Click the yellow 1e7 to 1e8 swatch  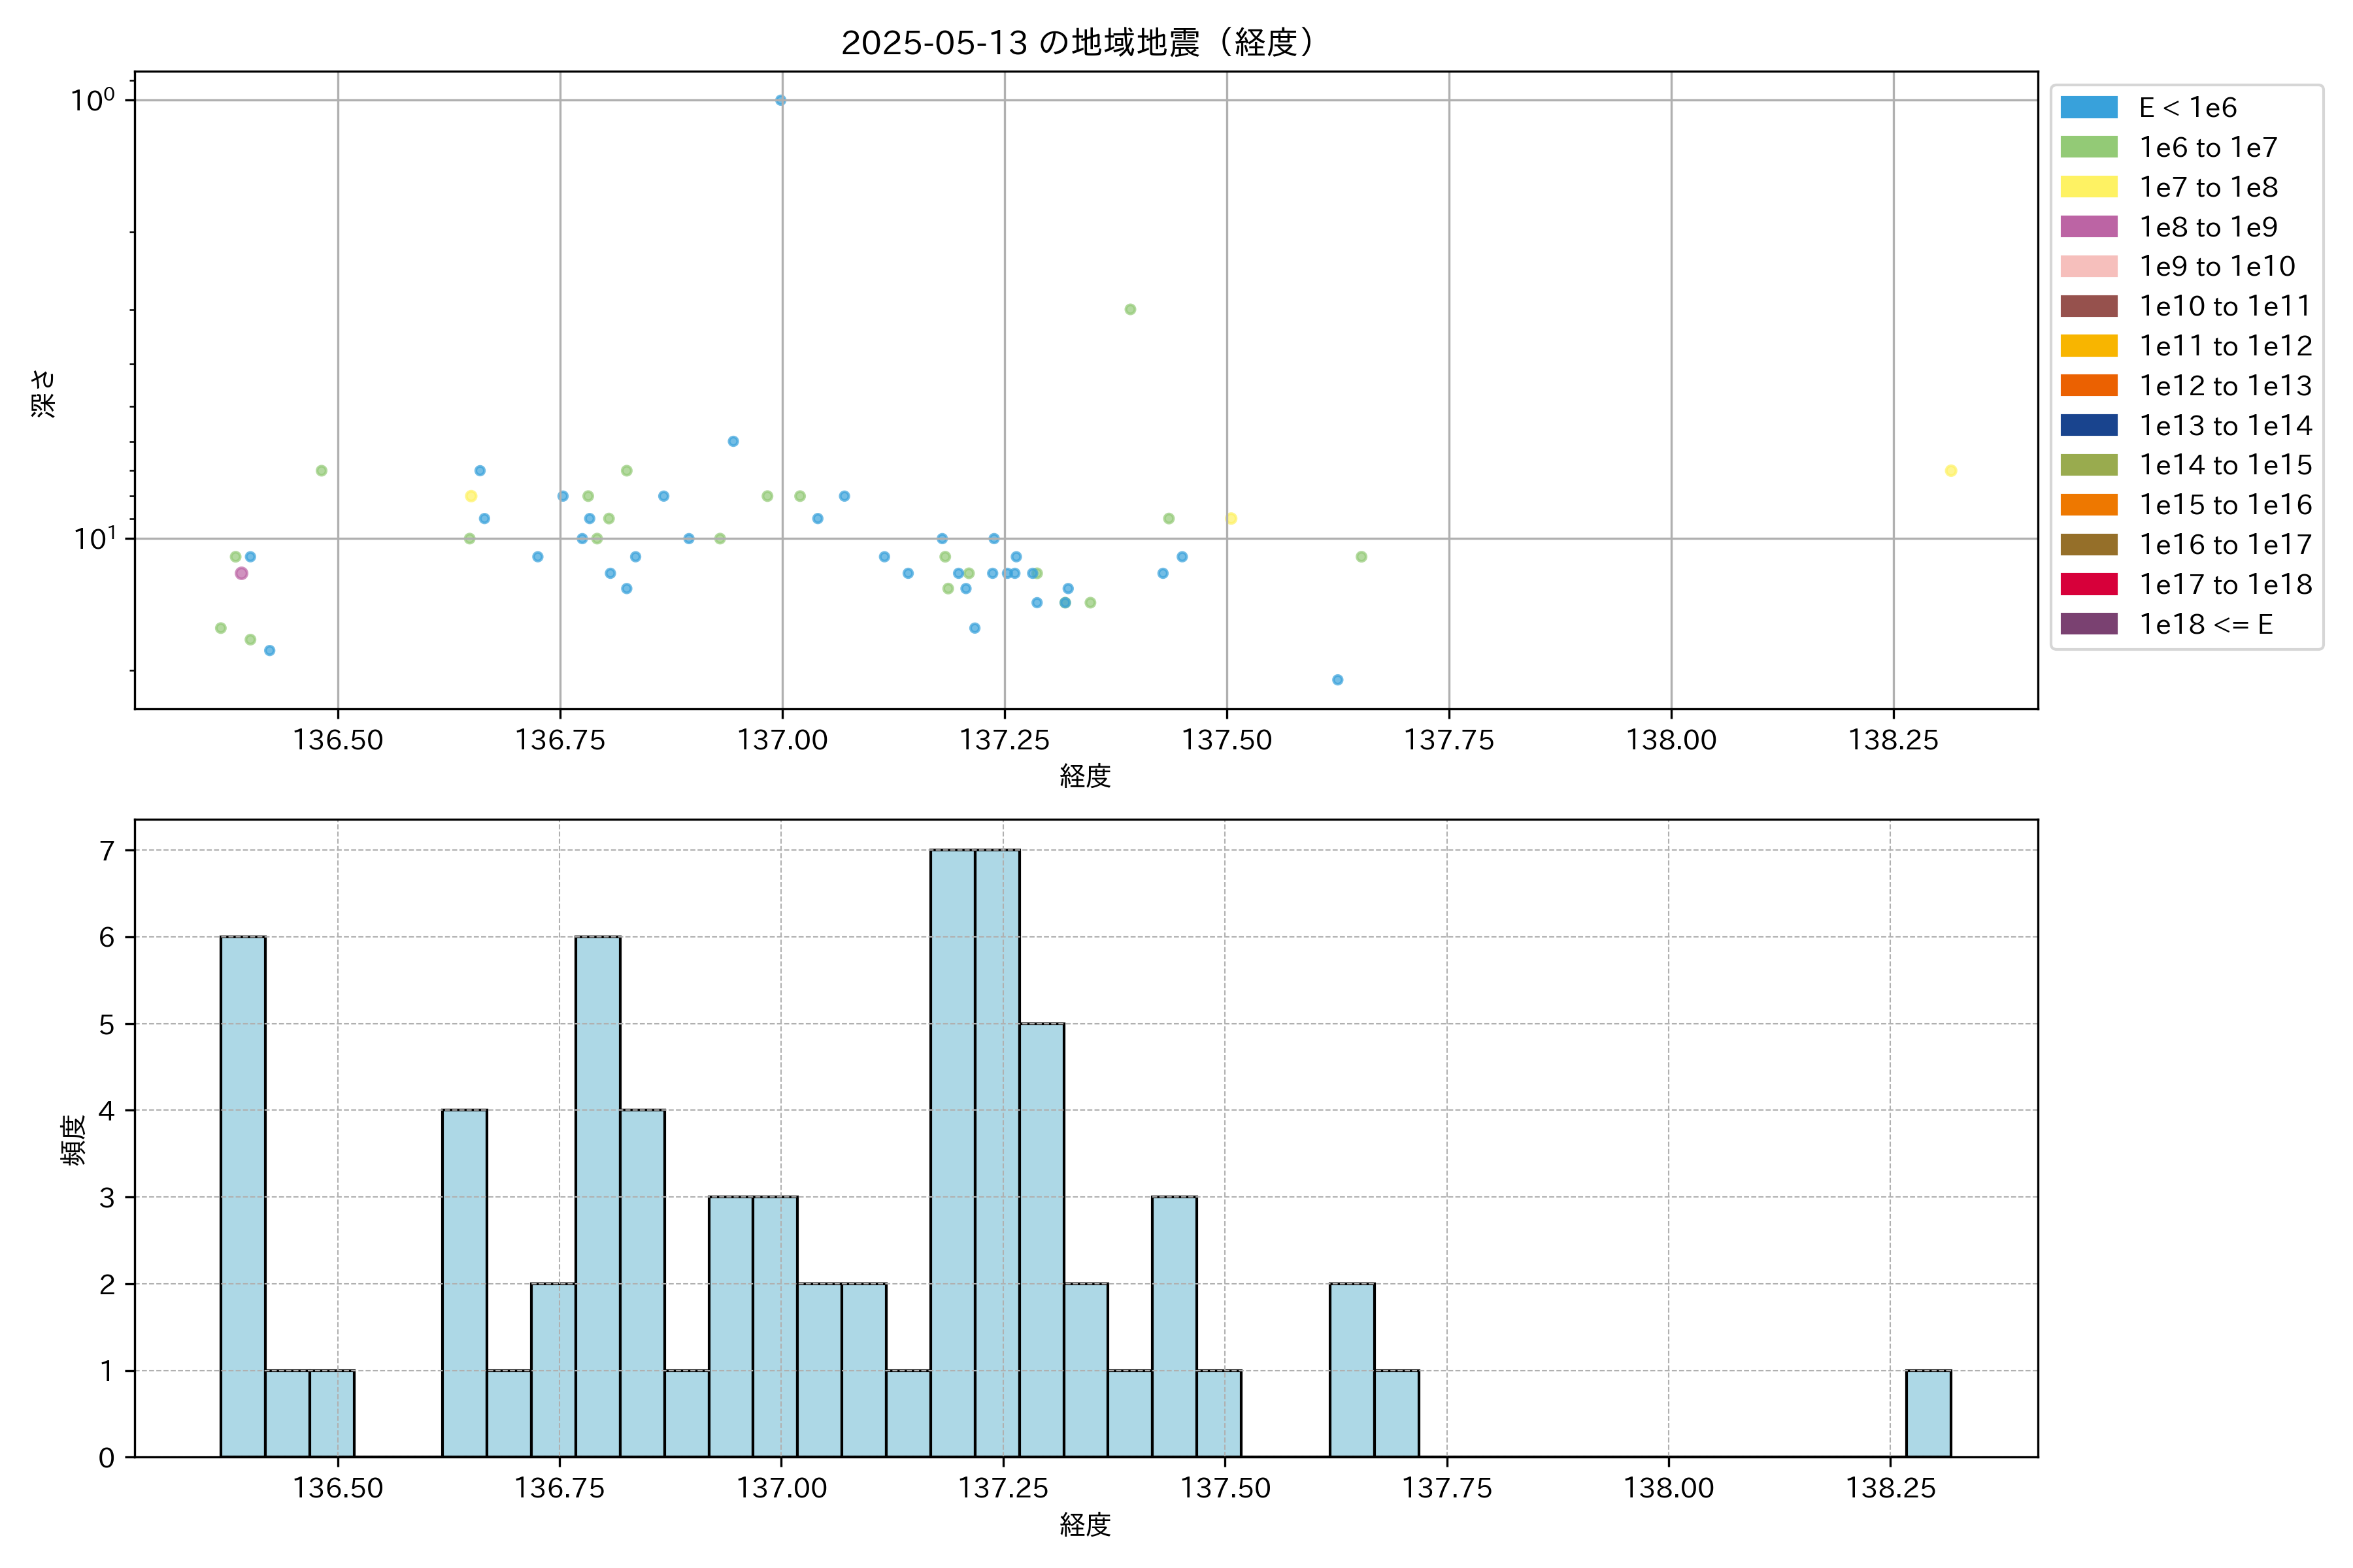[x=2088, y=187]
